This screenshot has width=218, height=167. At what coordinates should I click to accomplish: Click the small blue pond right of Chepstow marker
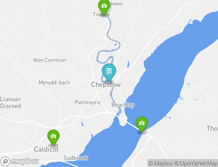128,64
